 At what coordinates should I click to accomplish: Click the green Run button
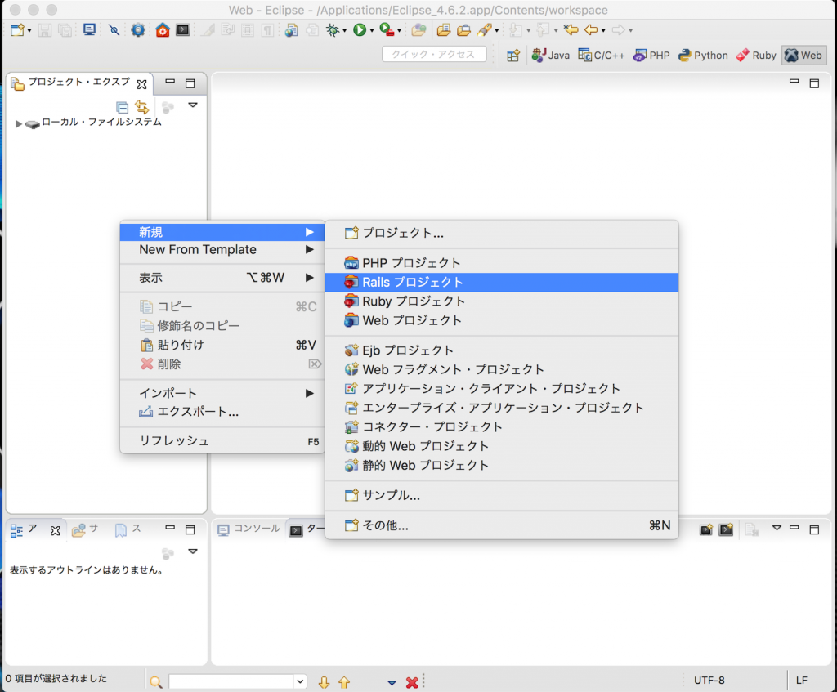click(360, 30)
